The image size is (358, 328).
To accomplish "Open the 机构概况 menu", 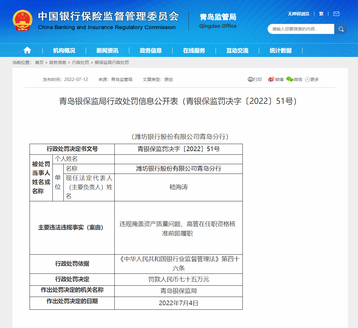I will (64, 51).
